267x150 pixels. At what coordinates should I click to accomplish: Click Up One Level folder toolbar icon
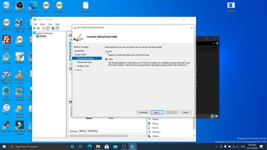[x=43, y=28]
